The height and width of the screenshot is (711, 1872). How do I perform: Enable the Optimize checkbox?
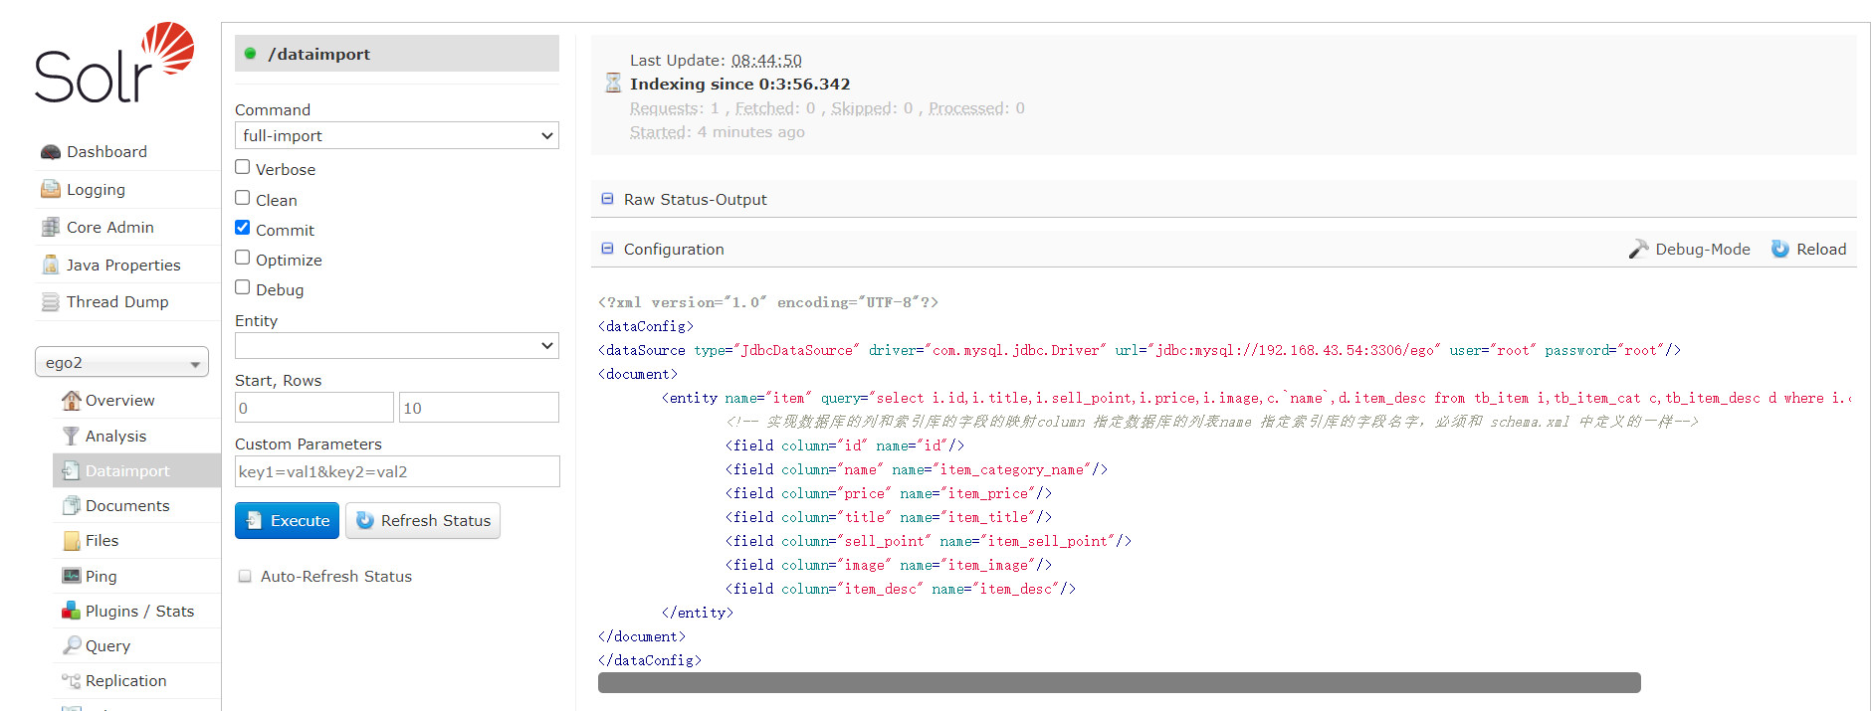pyautogui.click(x=243, y=257)
